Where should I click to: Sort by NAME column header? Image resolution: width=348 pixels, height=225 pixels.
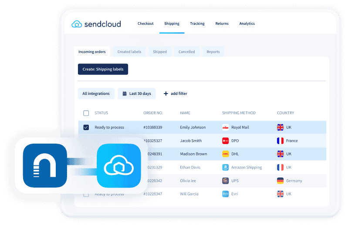click(x=185, y=113)
